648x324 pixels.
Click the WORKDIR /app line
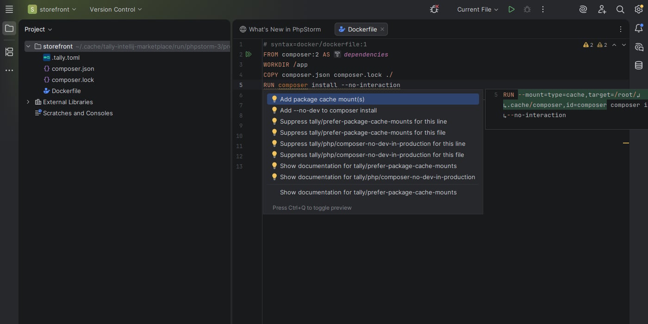point(286,65)
